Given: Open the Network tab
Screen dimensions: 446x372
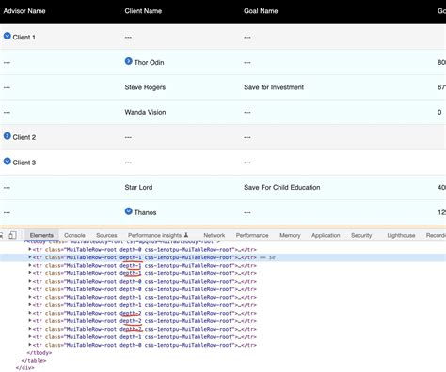Looking at the screenshot, I should pyautogui.click(x=215, y=235).
